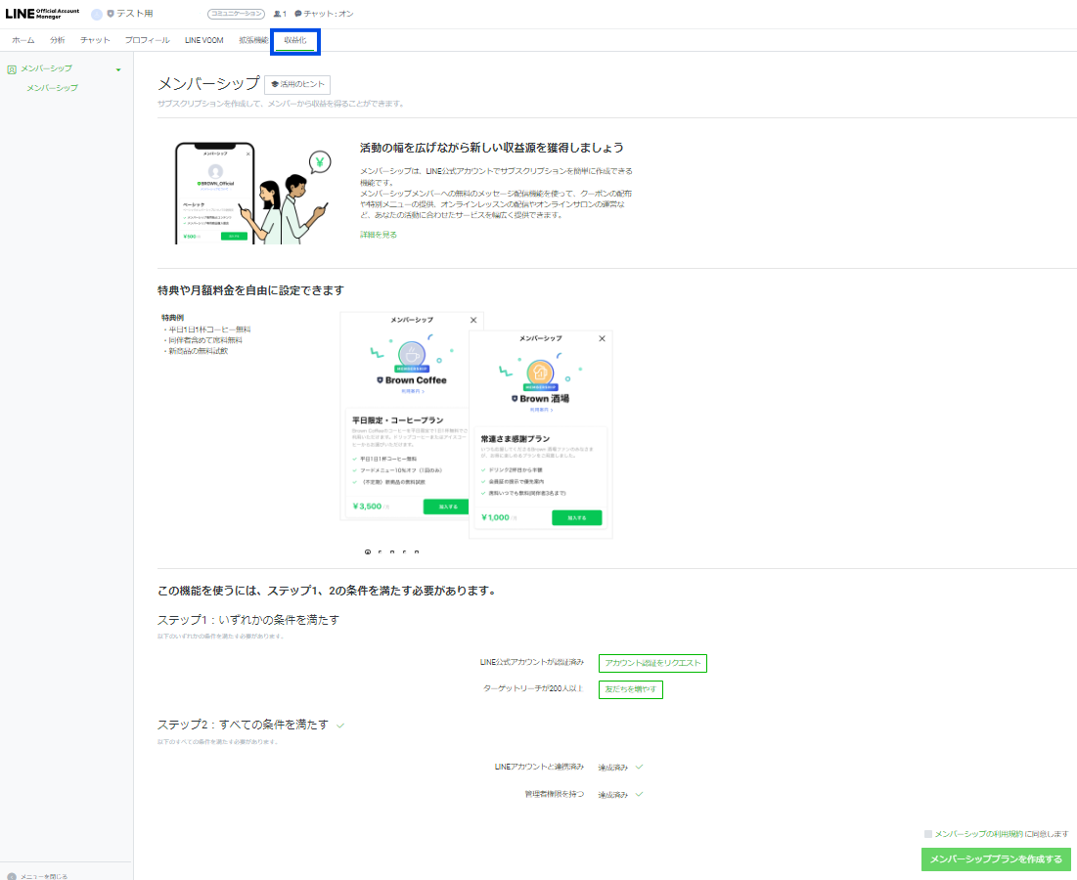
Task: Click the shield badge beside テスト用
Action: 110,14
